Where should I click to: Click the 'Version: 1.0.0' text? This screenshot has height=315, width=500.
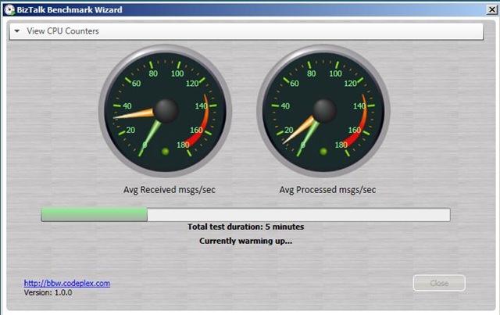point(48,292)
